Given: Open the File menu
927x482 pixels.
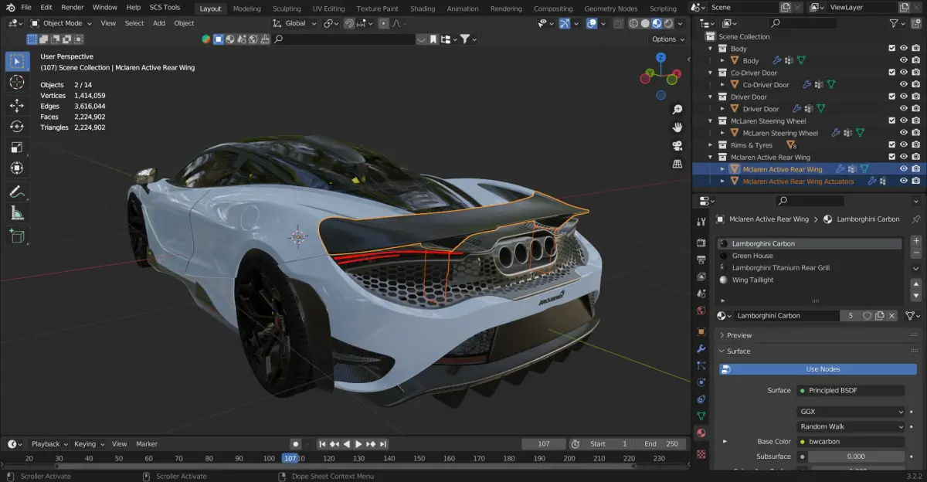Looking at the screenshot, I should 26,7.
